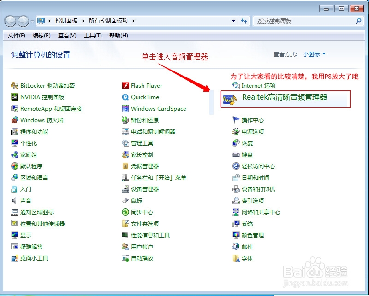Open Windows CardSpace link
Image resolution: width=369 pixels, height=296 pixels.
(x=159, y=108)
